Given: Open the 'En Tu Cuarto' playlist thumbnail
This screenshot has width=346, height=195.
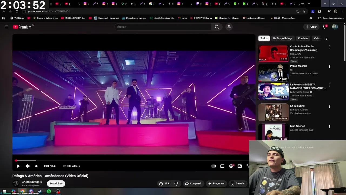Looking at the screenshot, I should pos(273,112).
